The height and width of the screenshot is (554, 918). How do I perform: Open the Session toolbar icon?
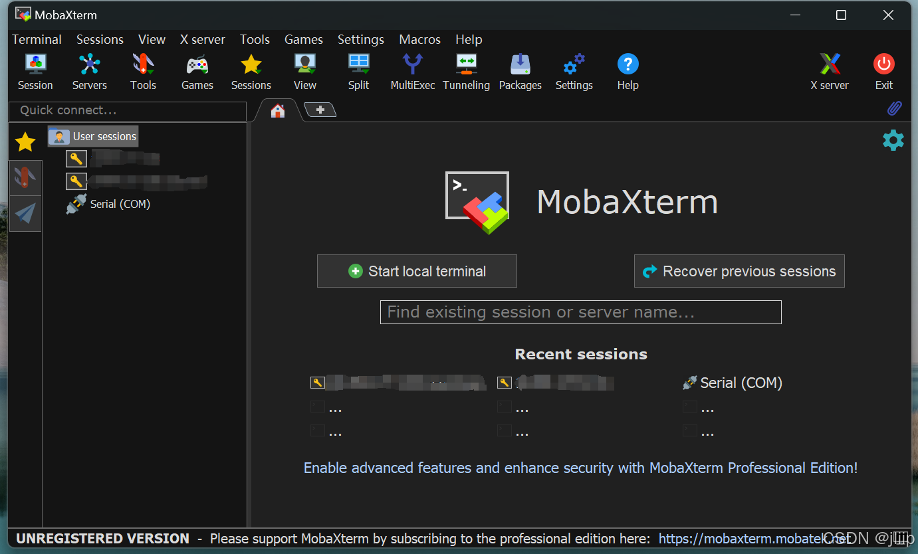(35, 72)
